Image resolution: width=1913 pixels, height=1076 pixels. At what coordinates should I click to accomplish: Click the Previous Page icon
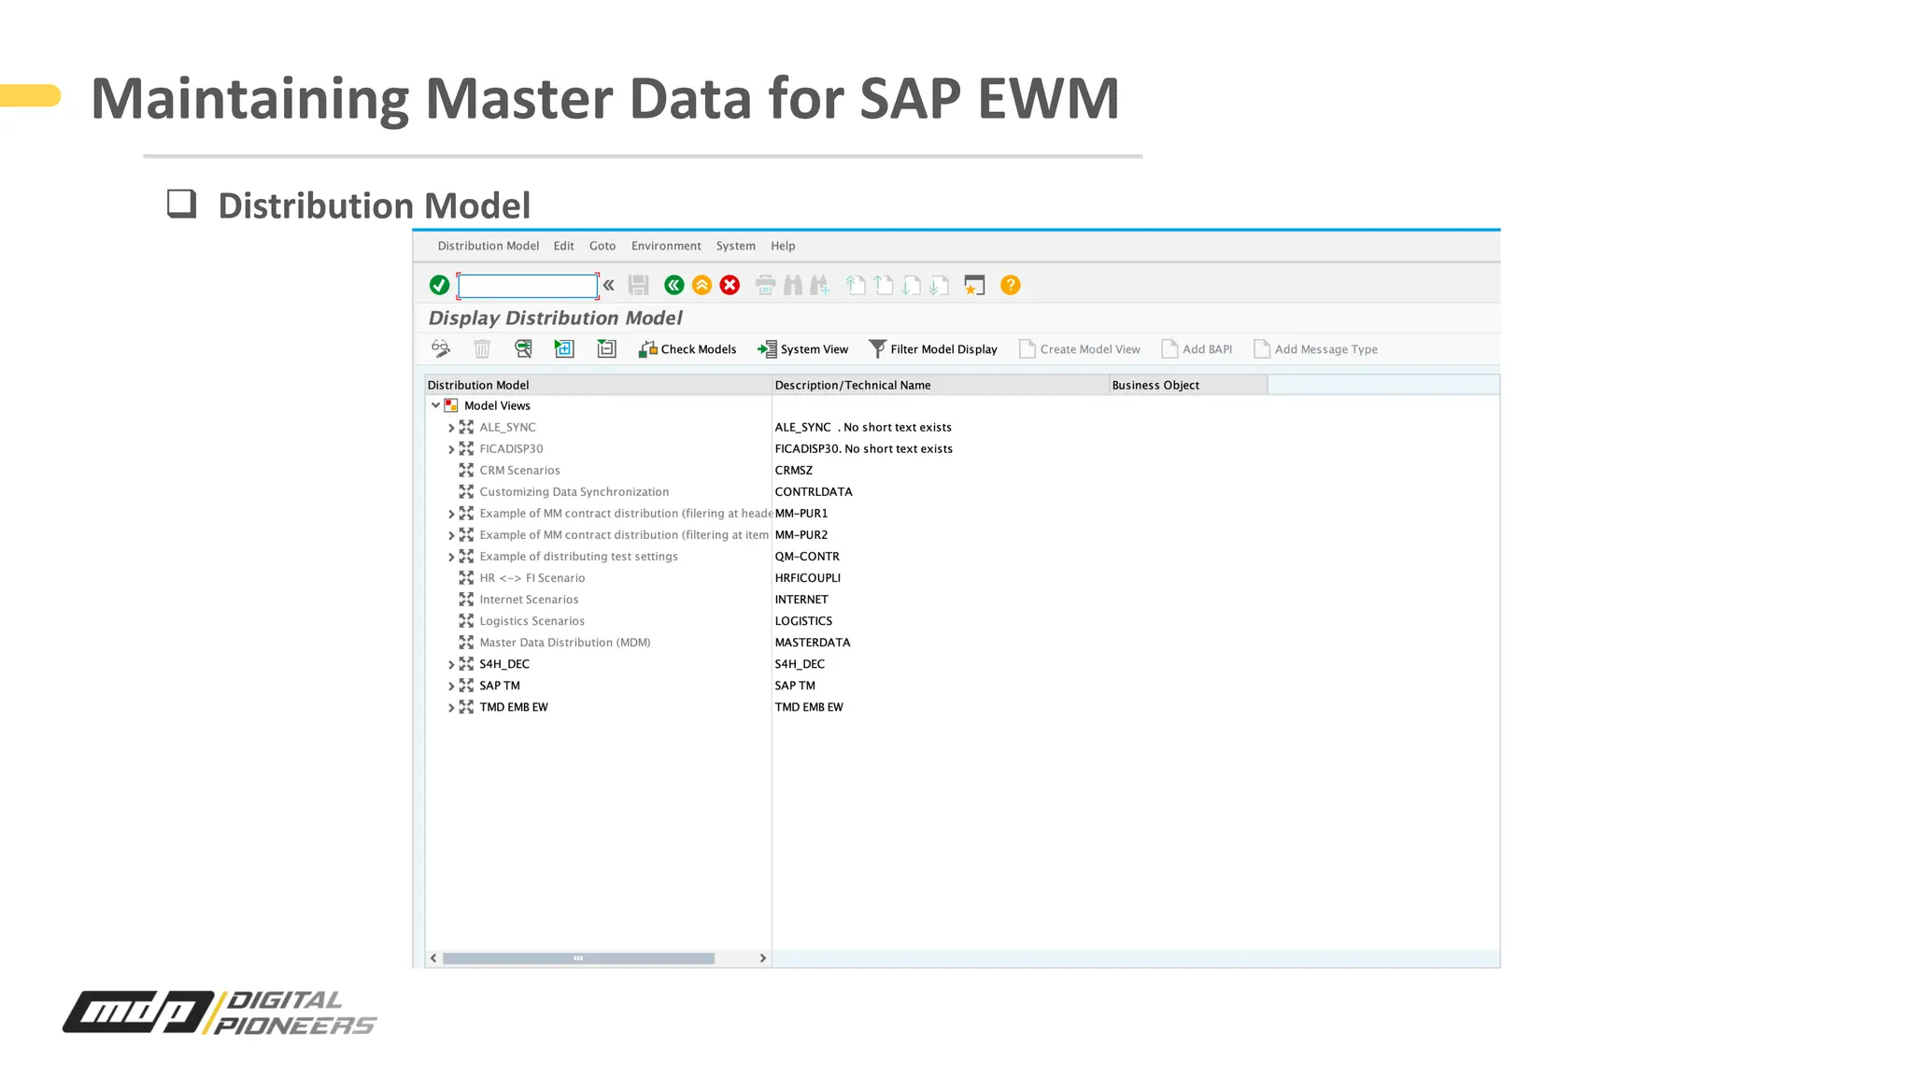click(884, 285)
